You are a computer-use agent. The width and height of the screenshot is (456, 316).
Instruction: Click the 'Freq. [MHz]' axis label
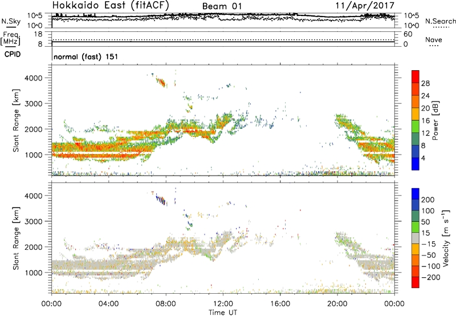[x=10, y=38]
